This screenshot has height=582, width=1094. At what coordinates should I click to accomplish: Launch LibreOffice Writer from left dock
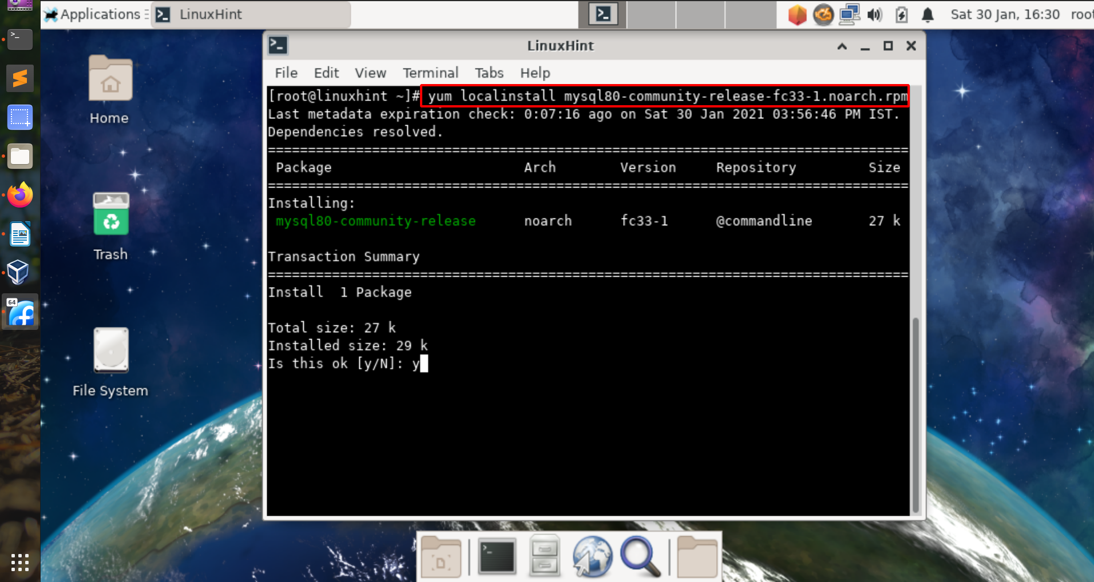tap(20, 234)
